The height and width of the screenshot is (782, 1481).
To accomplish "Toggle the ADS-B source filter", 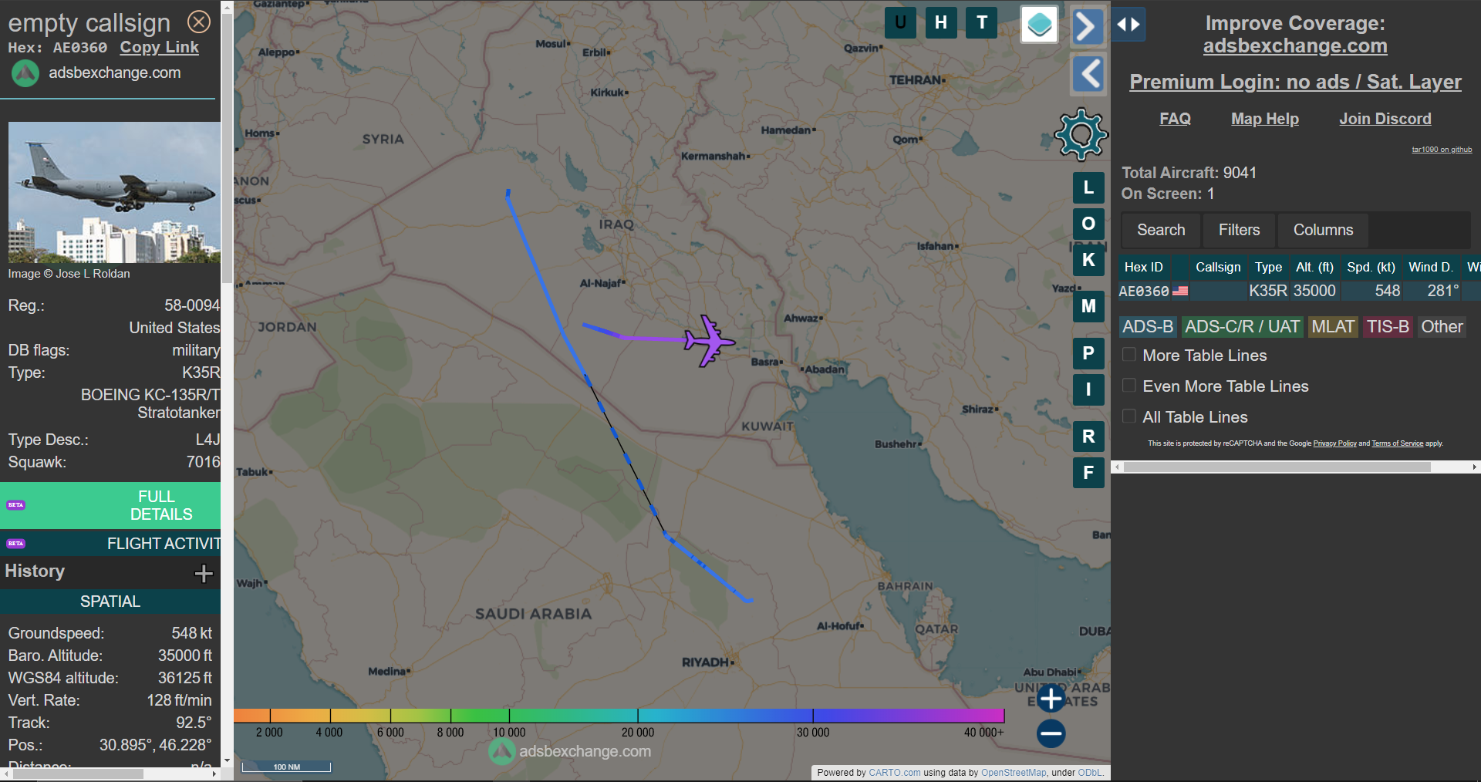I will point(1148,327).
